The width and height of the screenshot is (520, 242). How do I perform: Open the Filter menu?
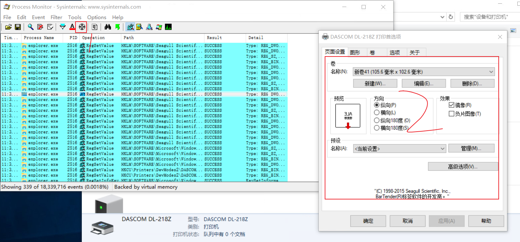(x=57, y=17)
